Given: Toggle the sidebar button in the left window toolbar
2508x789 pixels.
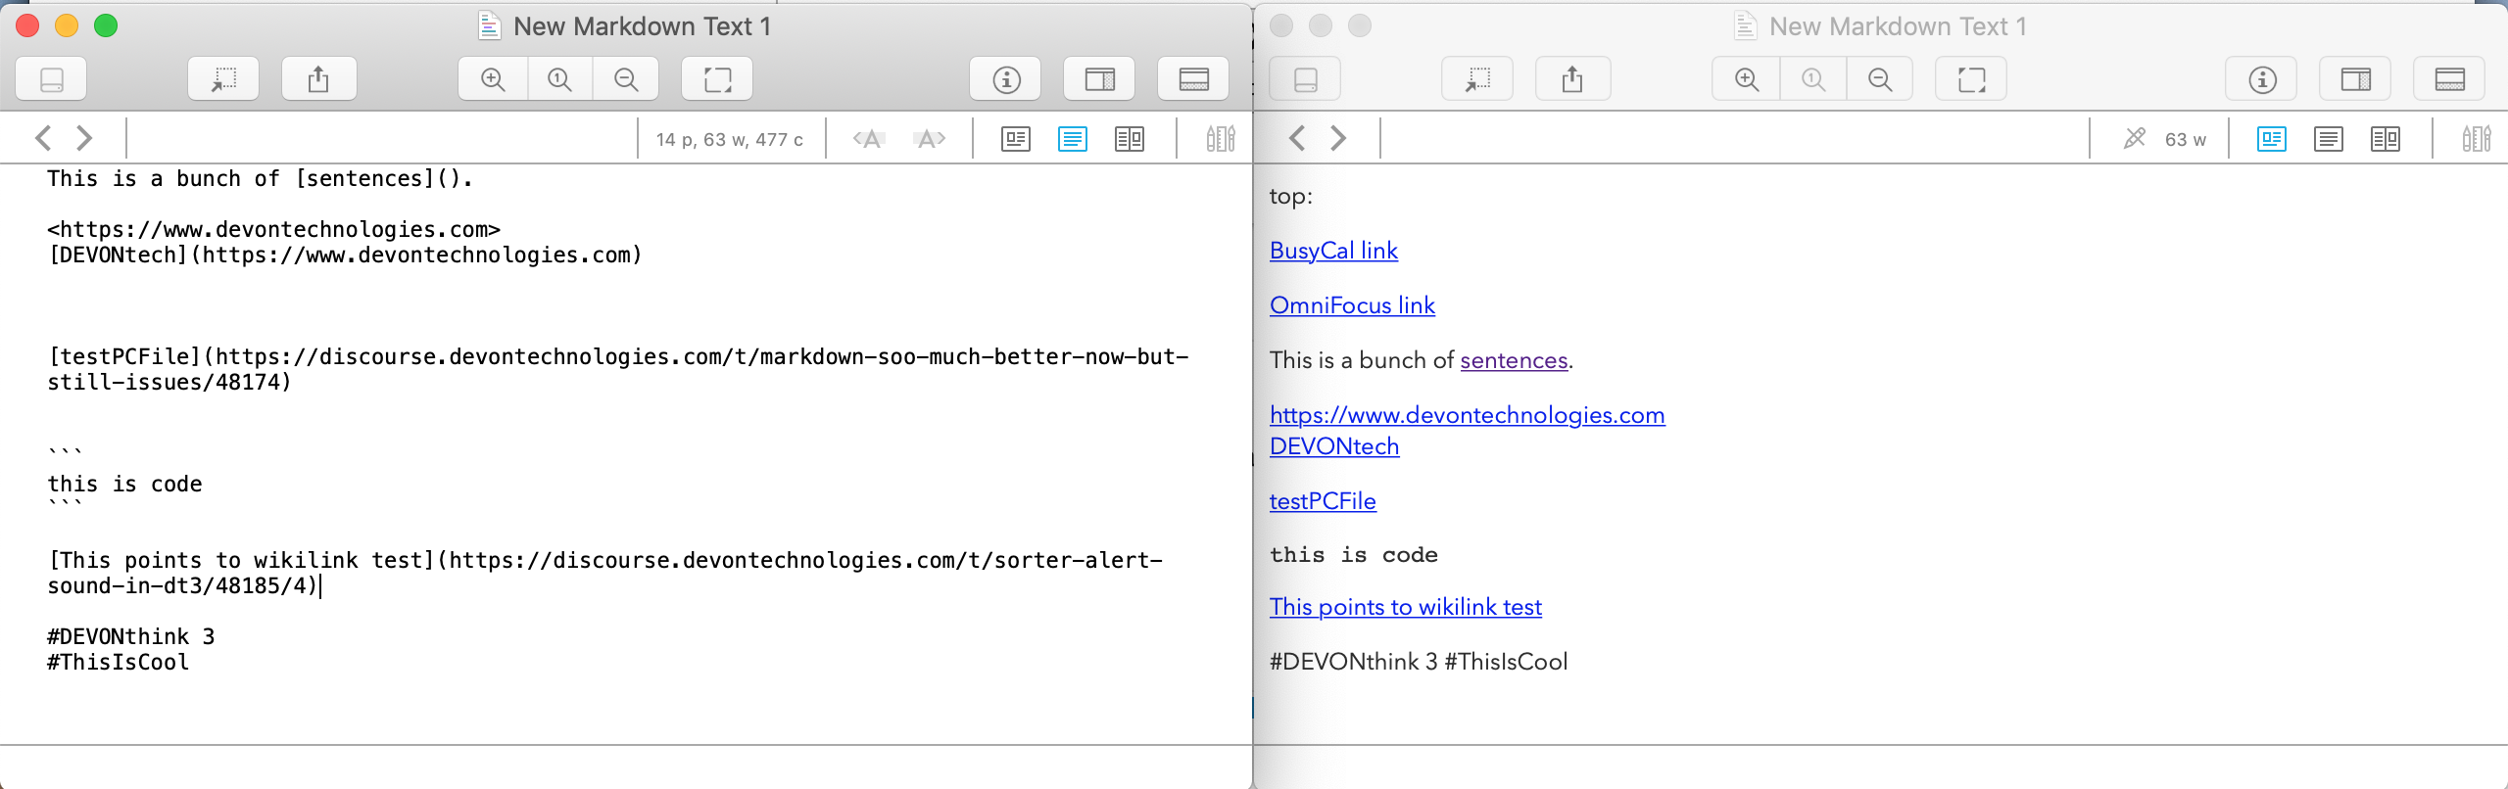Looking at the screenshot, I should click(x=52, y=79).
